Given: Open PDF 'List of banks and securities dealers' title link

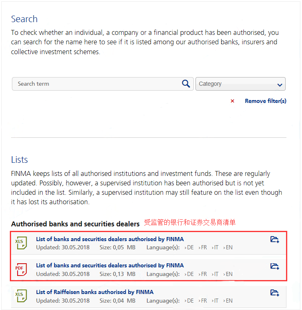Looking at the screenshot, I should pyautogui.click(x=110, y=265).
